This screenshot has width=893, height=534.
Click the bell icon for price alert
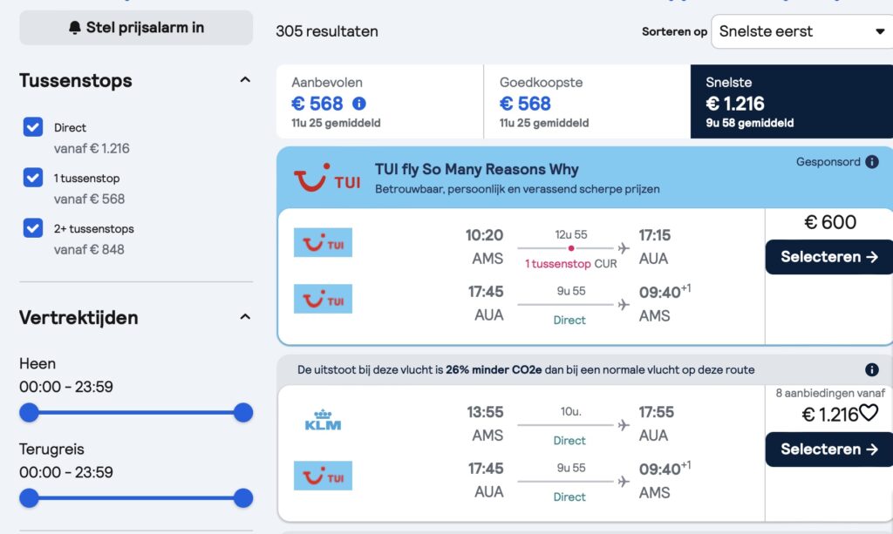coord(74,28)
